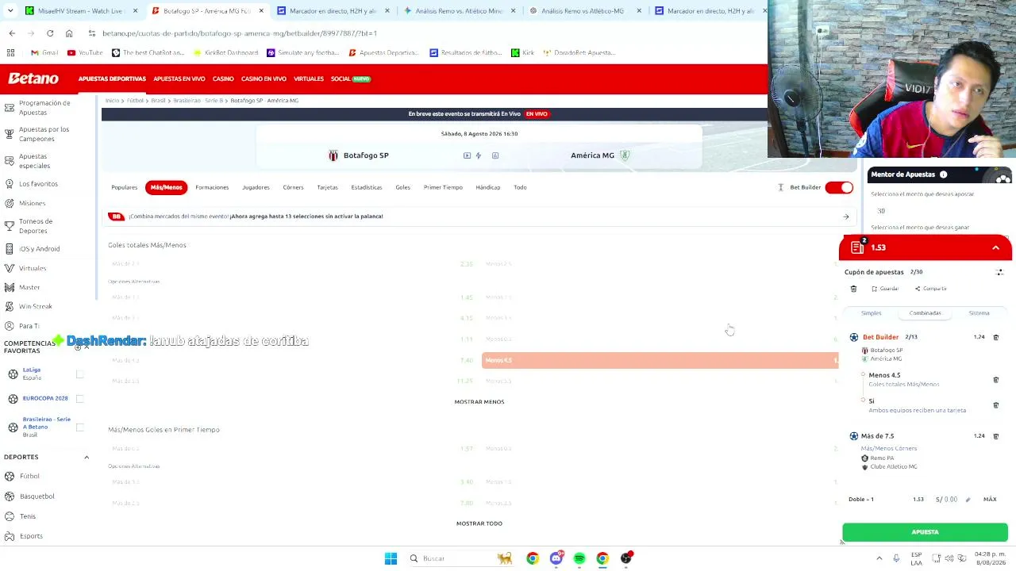The height and width of the screenshot is (571, 1016).
Task: Open the Gmail bookmark
Action: pyautogui.click(x=44, y=53)
